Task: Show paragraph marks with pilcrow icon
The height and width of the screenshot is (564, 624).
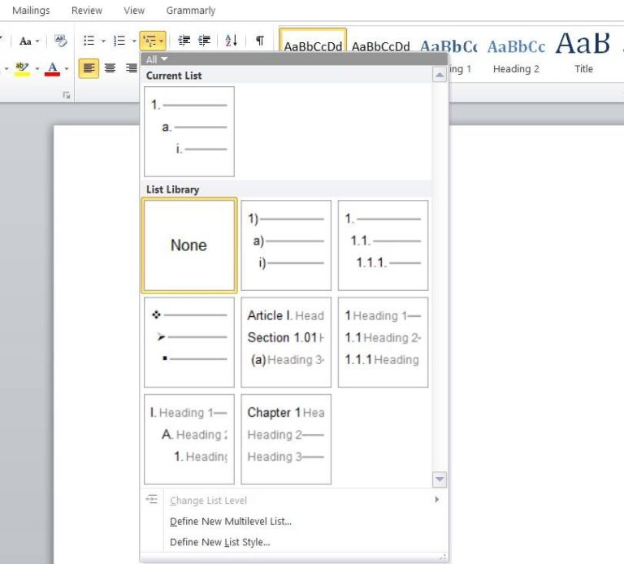Action: 260,40
